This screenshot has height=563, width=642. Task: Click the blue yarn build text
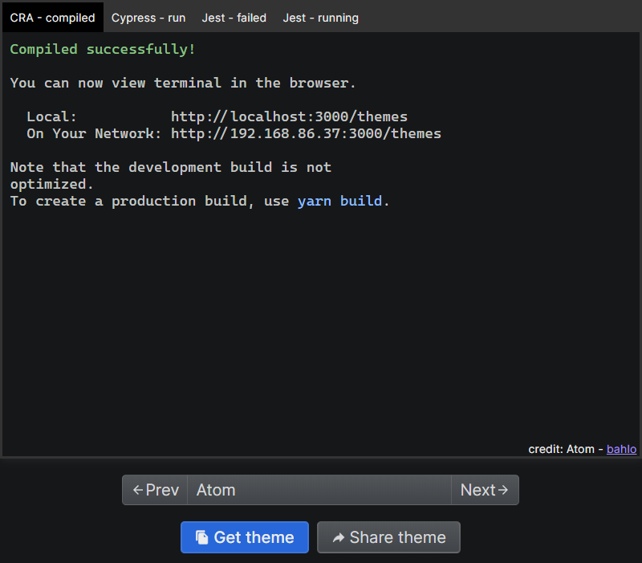339,202
